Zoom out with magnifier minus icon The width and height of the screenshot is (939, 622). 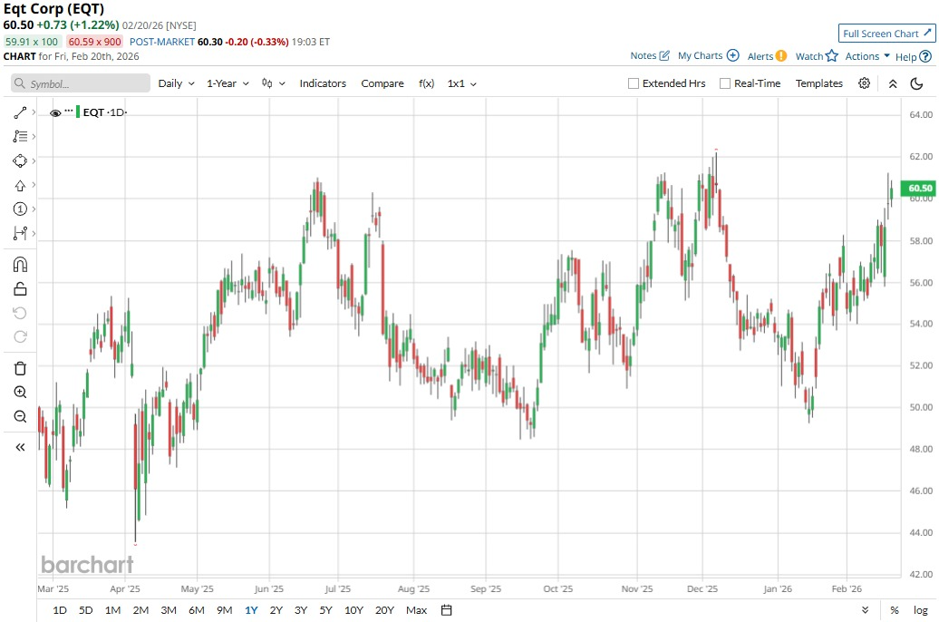20,416
